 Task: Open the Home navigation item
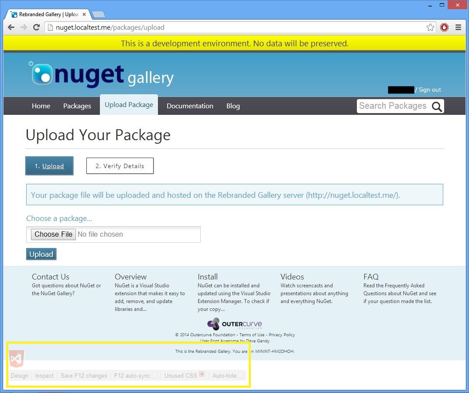[x=41, y=106]
